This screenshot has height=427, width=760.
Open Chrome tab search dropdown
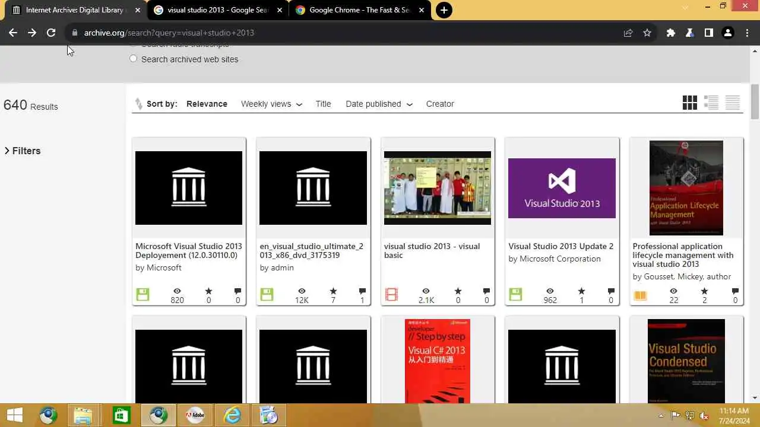point(685,8)
